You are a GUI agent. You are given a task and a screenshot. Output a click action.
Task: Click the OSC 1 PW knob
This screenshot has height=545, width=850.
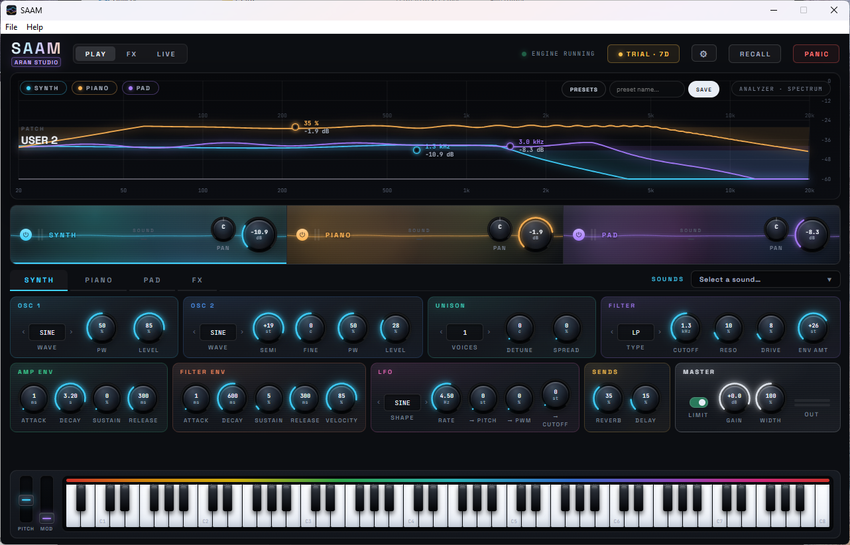(102, 328)
